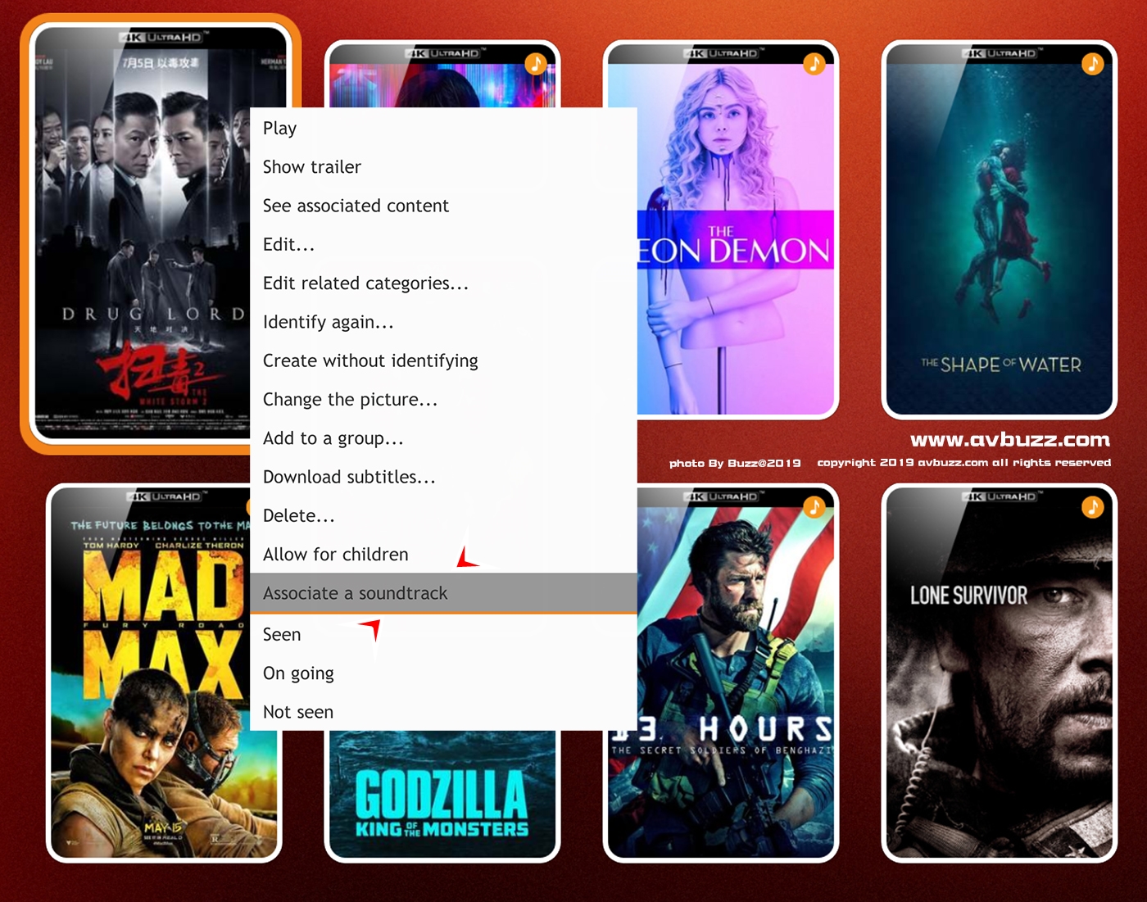Click Associate a soundtrack menu item
Viewport: 1147px width, 902px height.
(355, 593)
